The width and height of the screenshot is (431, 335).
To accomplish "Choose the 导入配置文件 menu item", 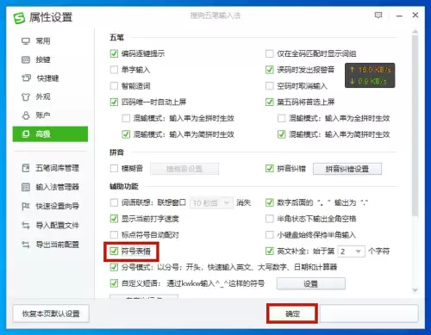I will point(50,226).
